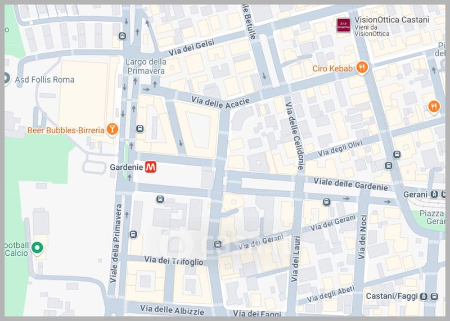Click the Viale della Primavera street label

[115, 243]
